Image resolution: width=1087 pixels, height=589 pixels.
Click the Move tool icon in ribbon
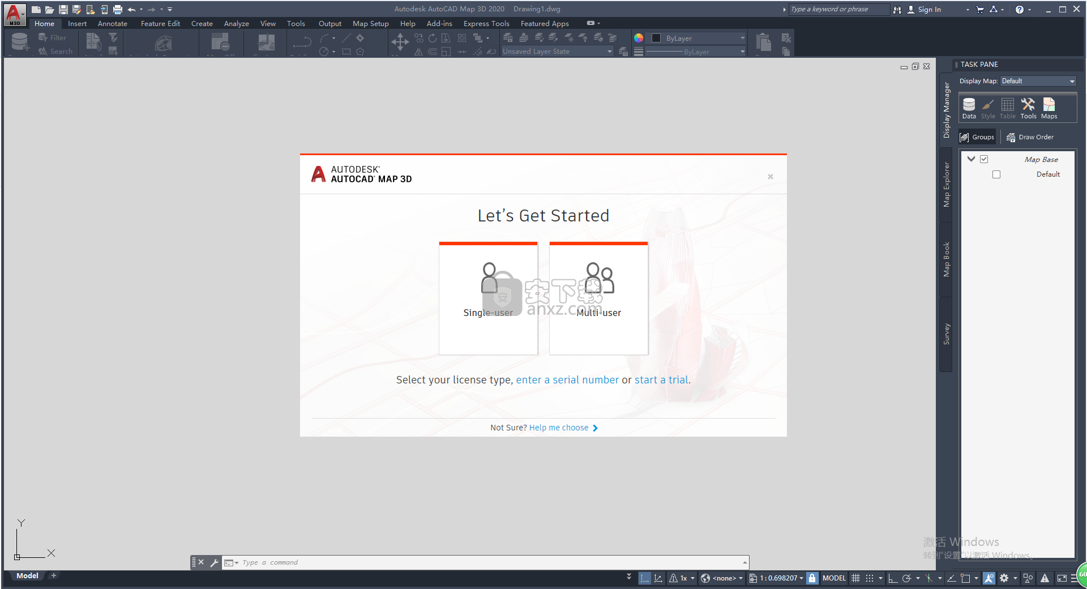coord(400,41)
